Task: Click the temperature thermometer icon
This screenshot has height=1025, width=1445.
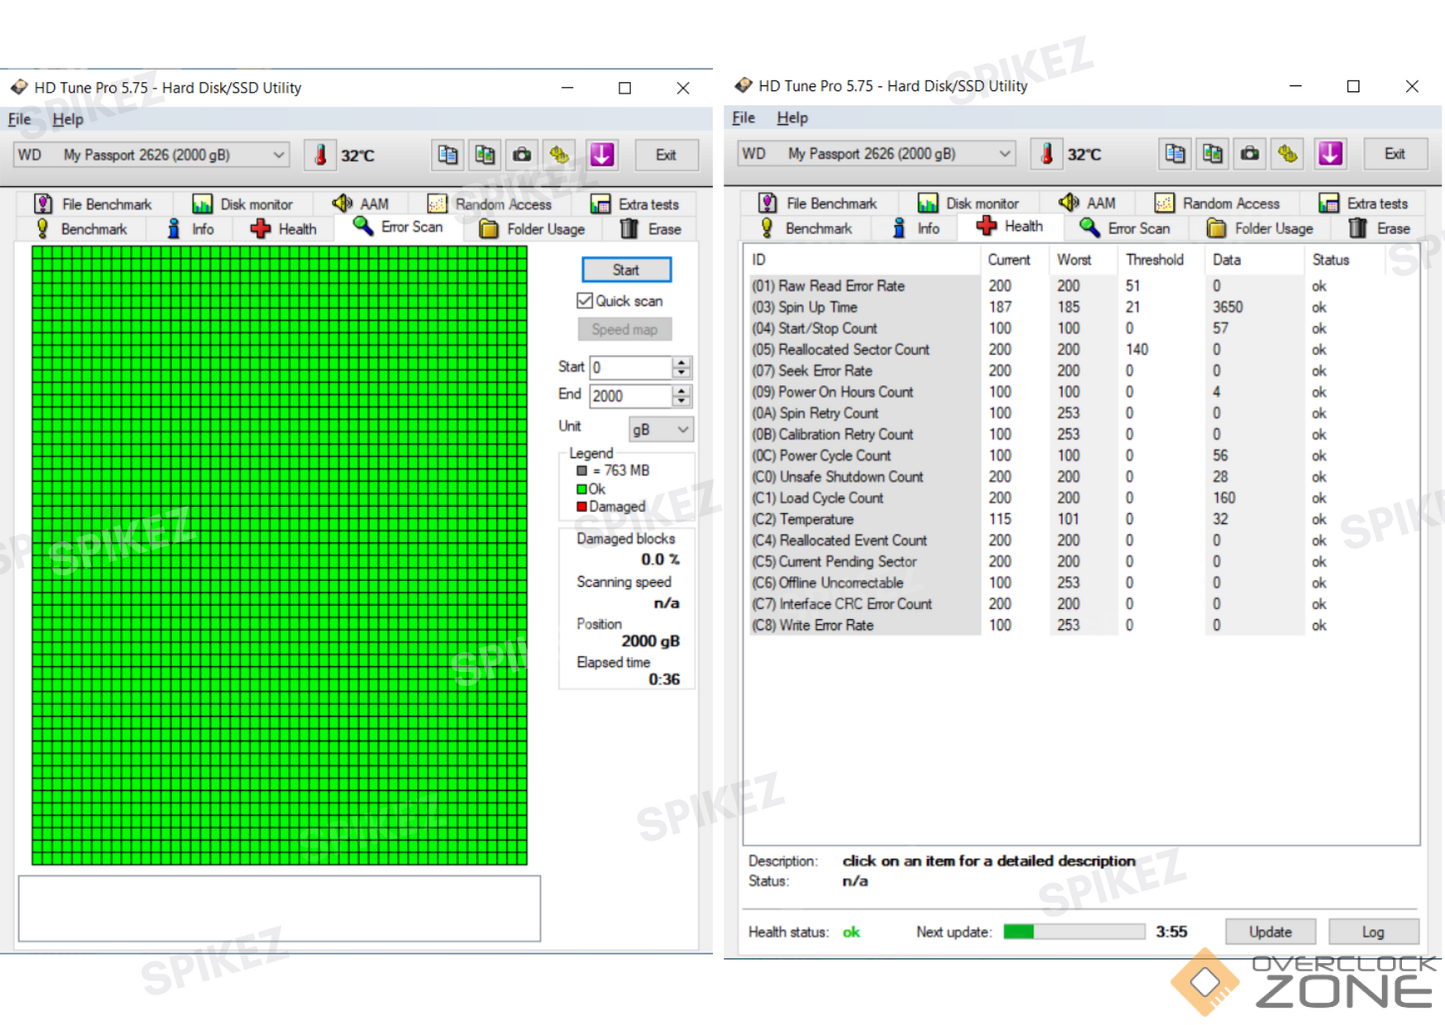Action: pyautogui.click(x=320, y=155)
